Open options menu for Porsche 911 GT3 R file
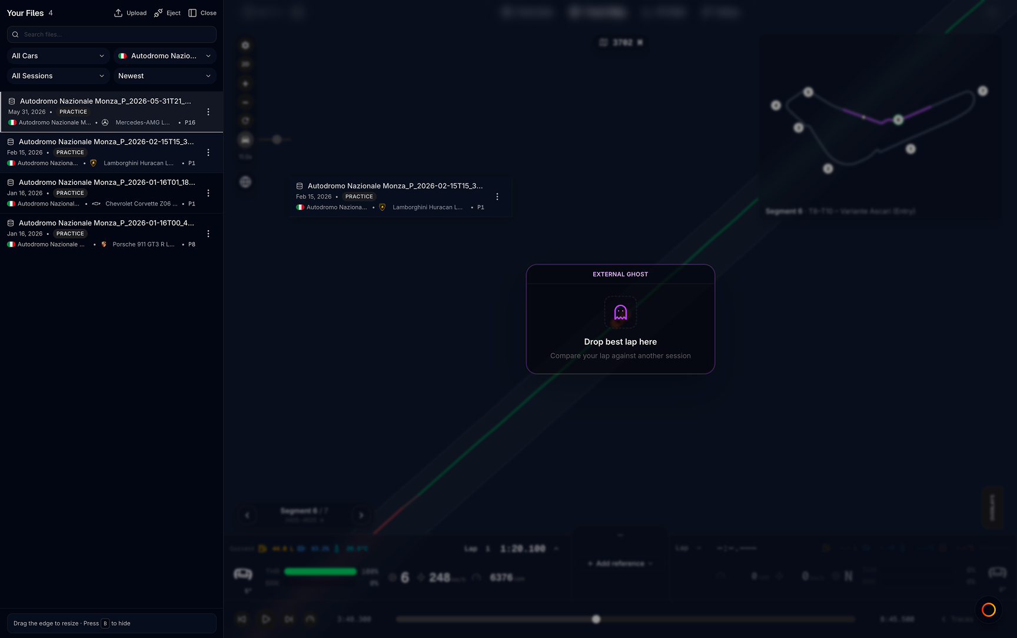Screen dimensions: 1017x638 pyautogui.click(x=208, y=234)
